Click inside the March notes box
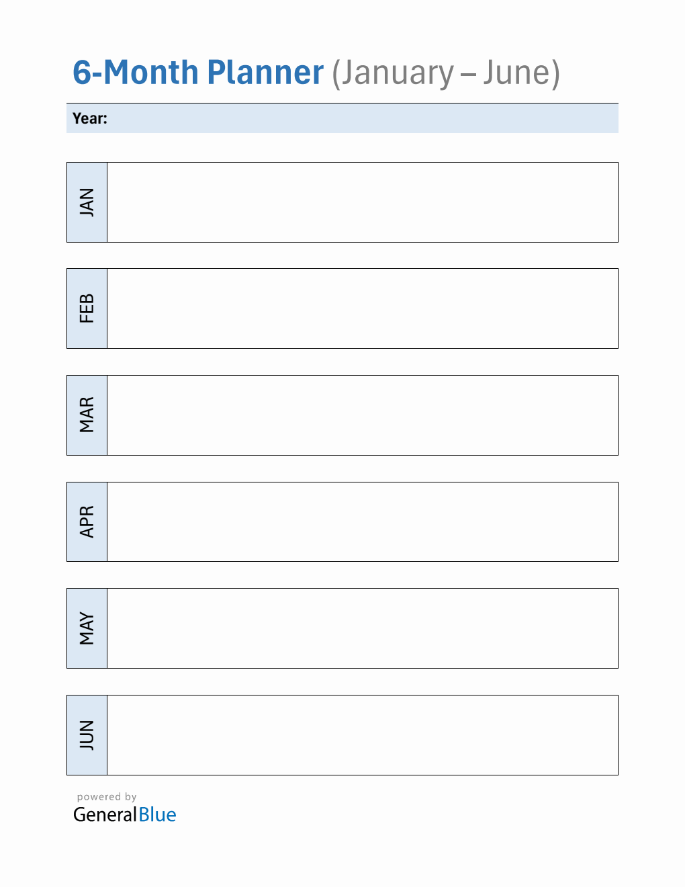This screenshot has width=685, height=887. [363, 415]
